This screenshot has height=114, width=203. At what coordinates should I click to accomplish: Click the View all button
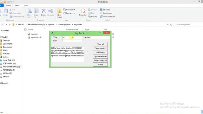point(100,44)
